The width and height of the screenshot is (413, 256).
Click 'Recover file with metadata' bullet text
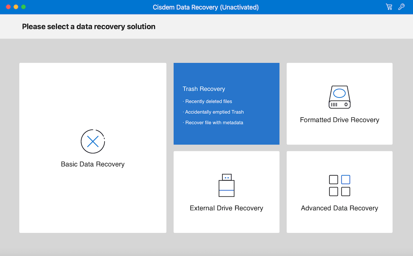tap(214, 123)
